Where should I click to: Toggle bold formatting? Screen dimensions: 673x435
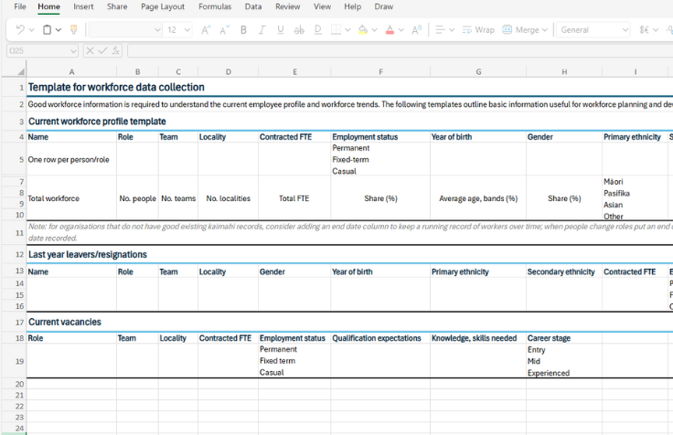[x=243, y=30]
